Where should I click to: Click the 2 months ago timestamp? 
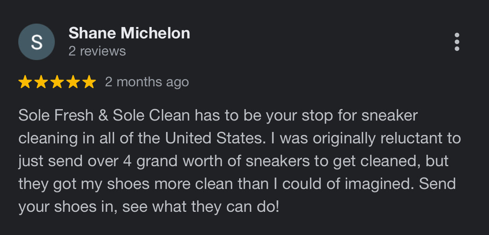pos(147,82)
